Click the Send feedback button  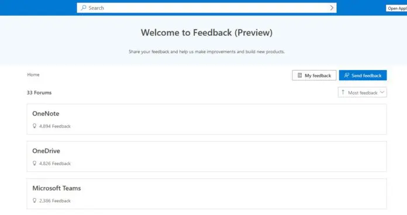click(x=363, y=75)
